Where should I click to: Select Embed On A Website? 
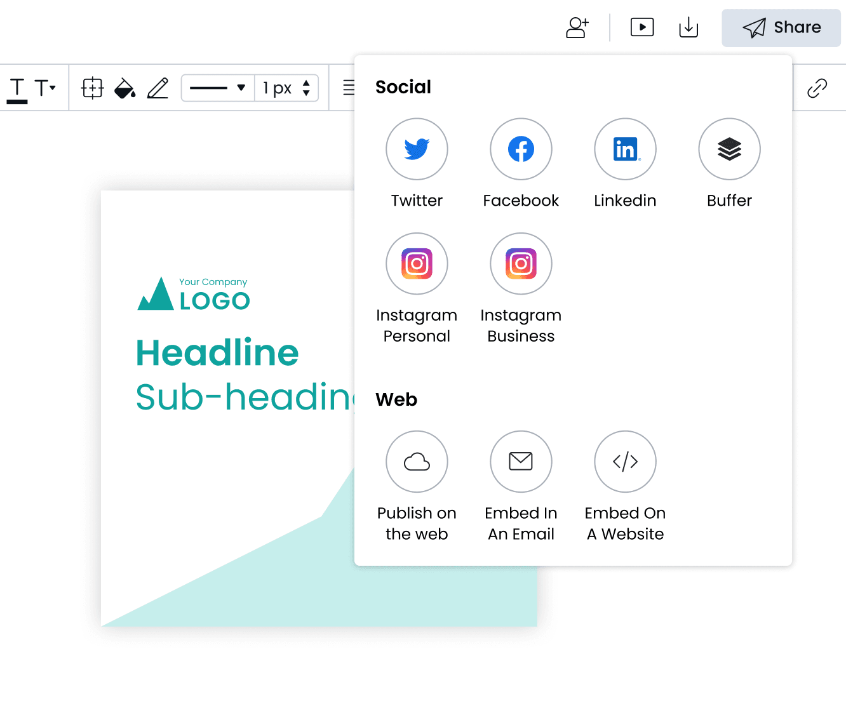(x=625, y=462)
